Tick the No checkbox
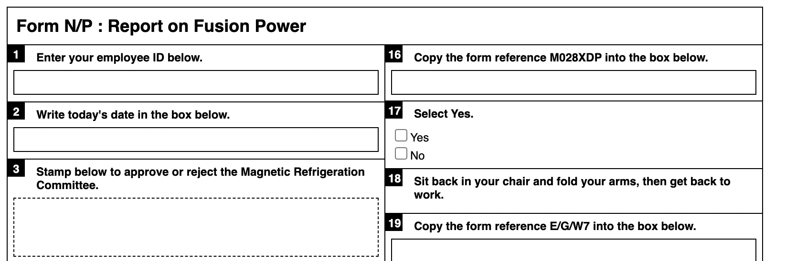The image size is (807, 261). tap(401, 154)
